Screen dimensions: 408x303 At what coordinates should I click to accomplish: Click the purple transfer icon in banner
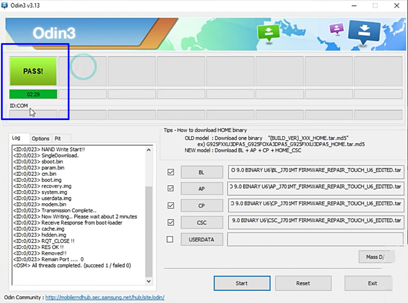336,29
